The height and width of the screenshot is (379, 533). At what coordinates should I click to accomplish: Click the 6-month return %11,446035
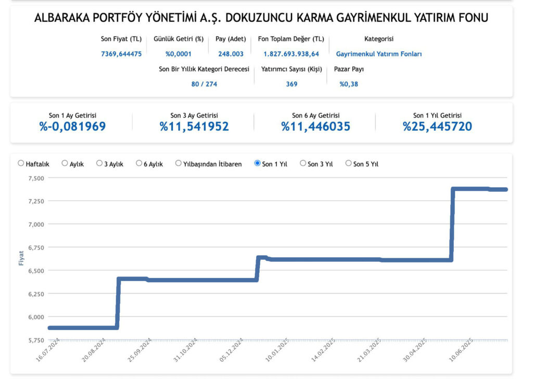[315, 127]
